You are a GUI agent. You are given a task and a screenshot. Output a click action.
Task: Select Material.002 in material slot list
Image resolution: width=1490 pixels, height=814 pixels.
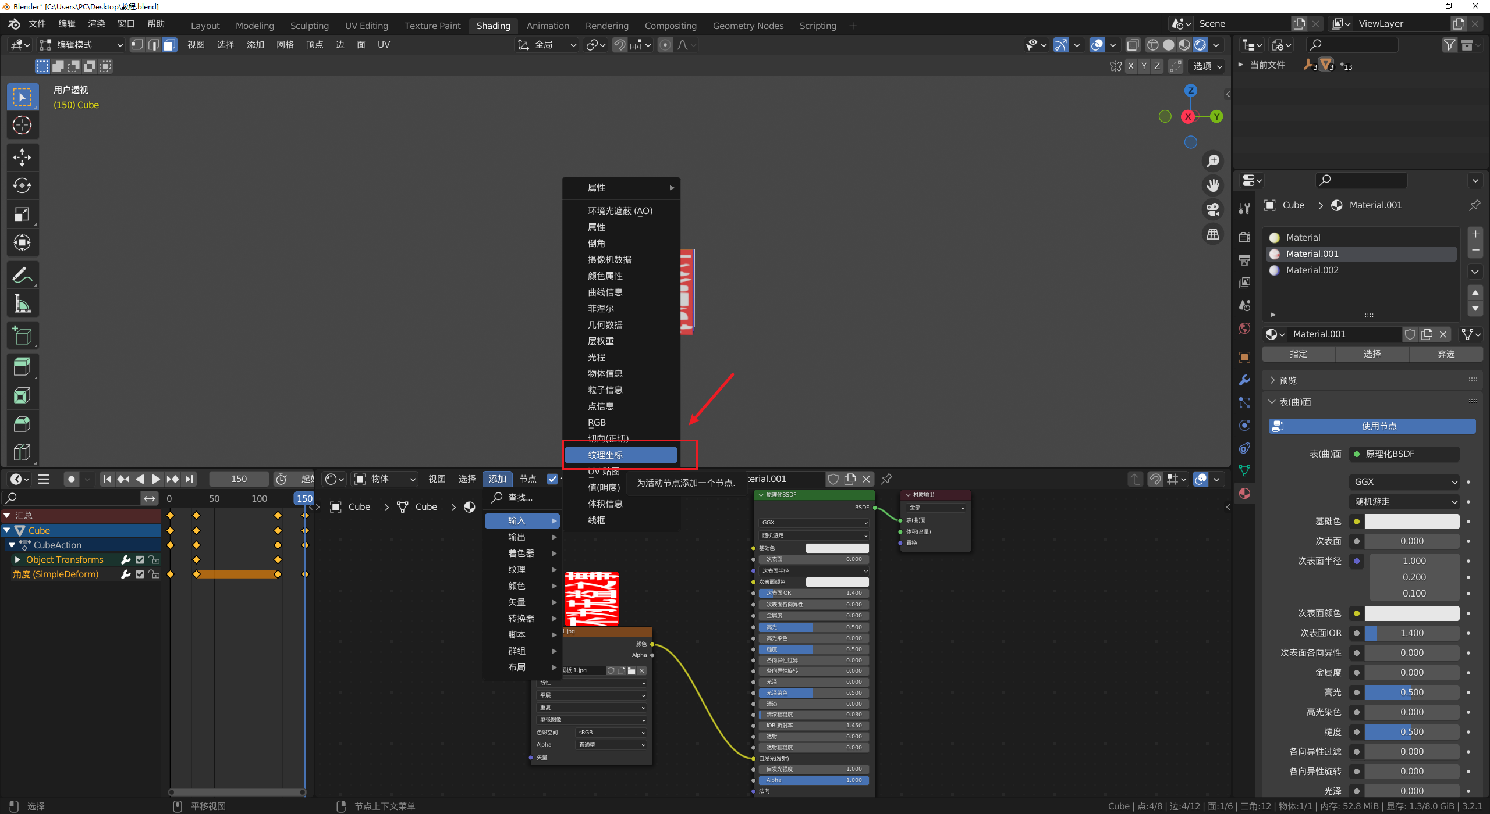point(1312,270)
